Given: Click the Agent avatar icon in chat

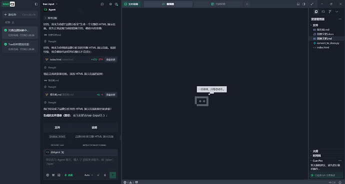Looking at the screenshot, I should click(x=45, y=9).
